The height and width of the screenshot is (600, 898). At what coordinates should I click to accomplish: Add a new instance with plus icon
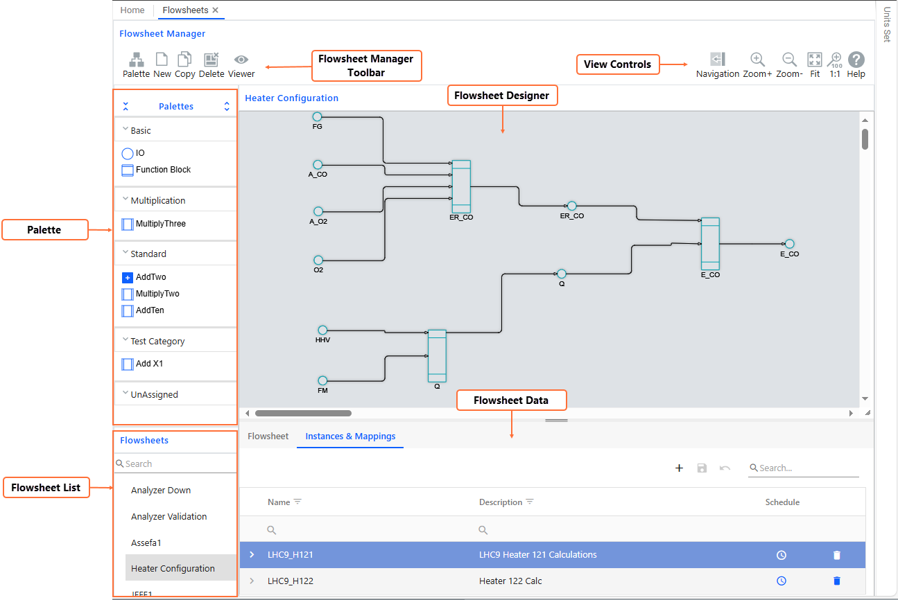[x=680, y=468]
